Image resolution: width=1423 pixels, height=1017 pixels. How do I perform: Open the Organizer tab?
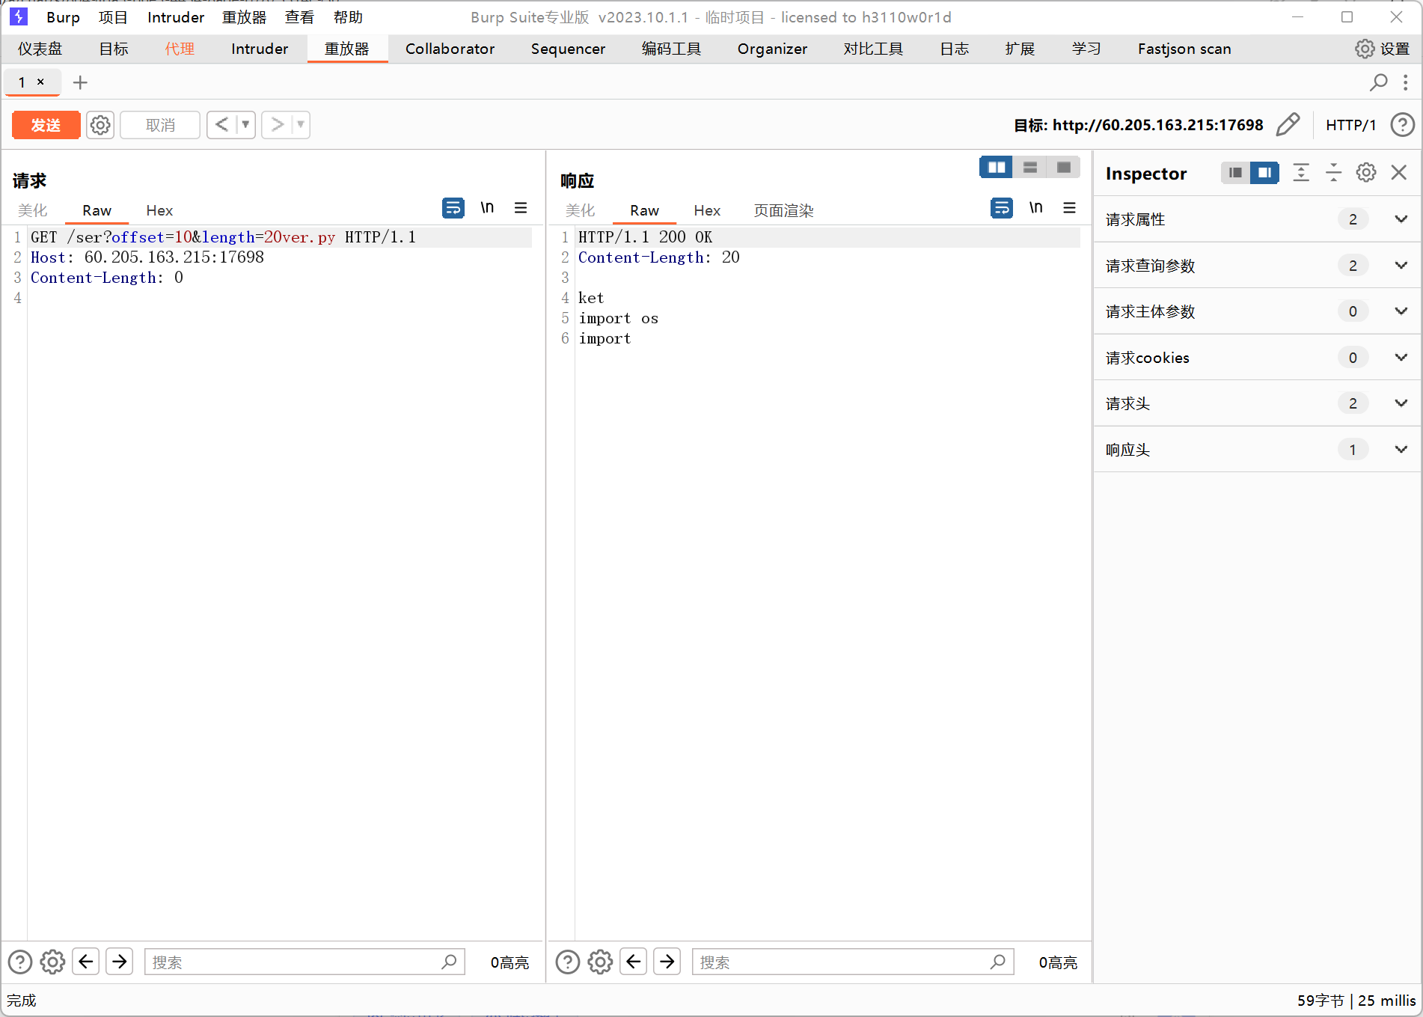[772, 49]
